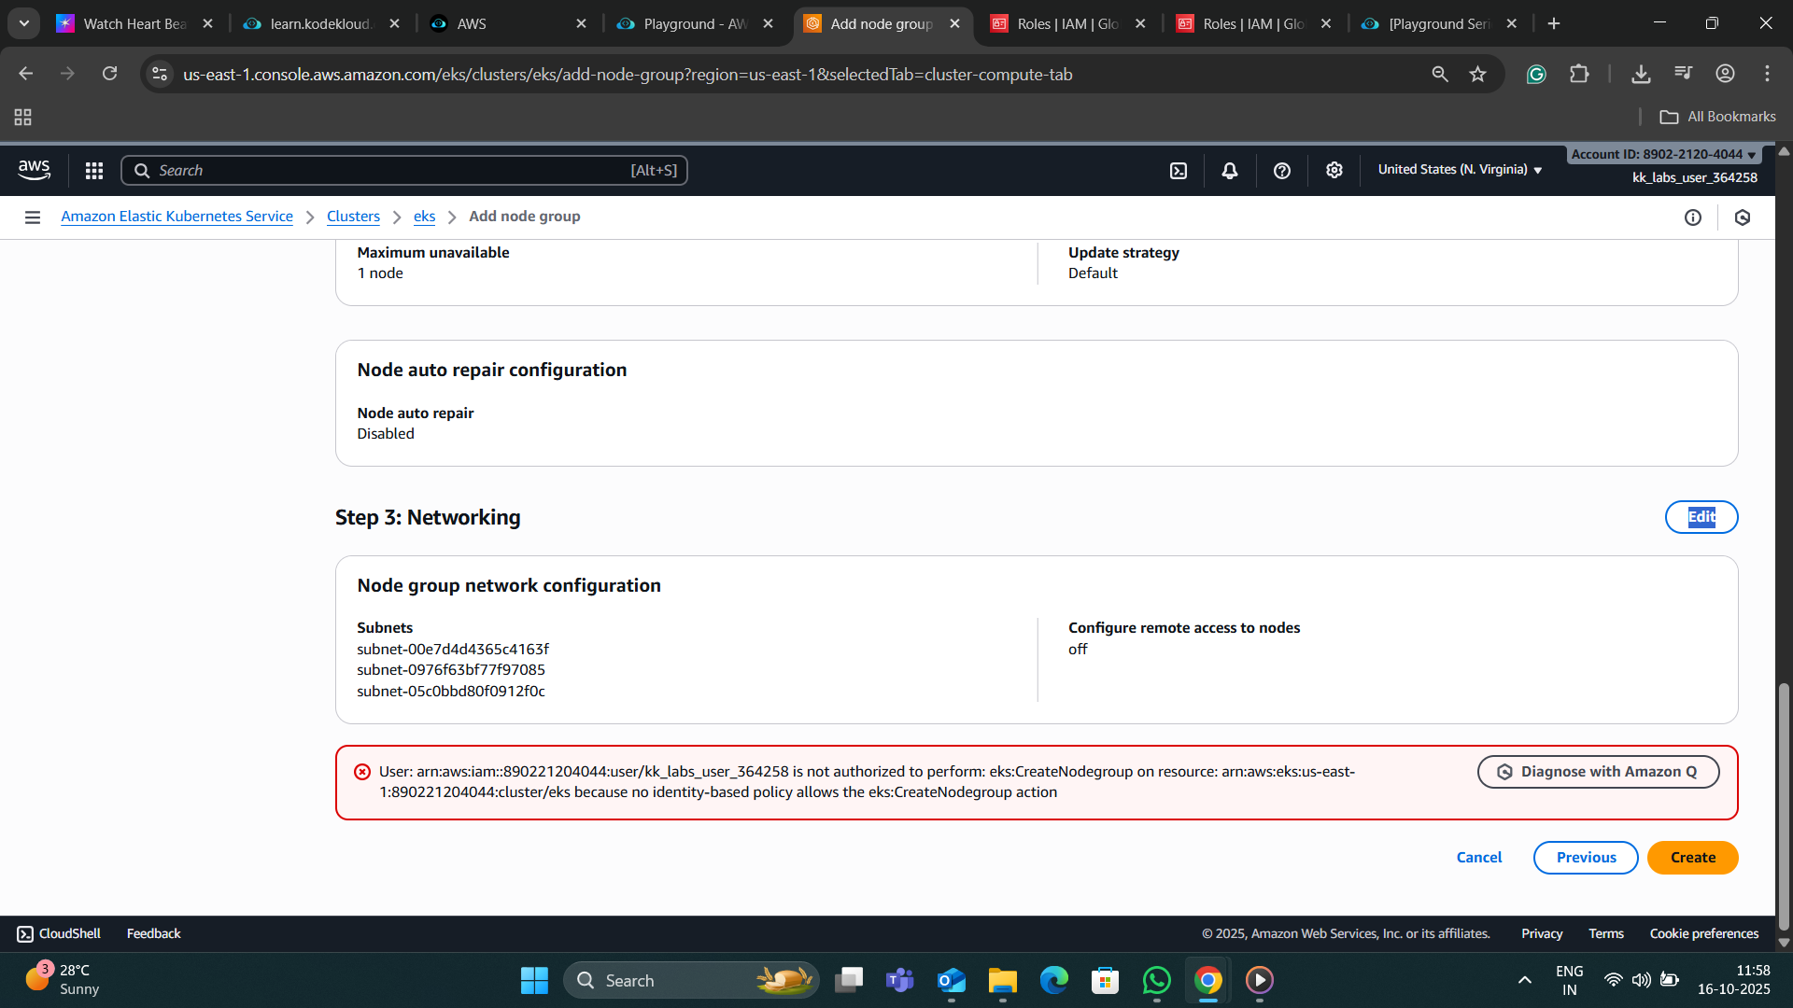Open AWS CloudShell terminal icon in header
The height and width of the screenshot is (1008, 1793).
pyautogui.click(x=1179, y=171)
